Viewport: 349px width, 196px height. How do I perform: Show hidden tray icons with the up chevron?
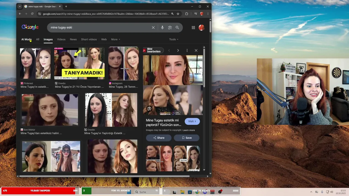tap(311, 192)
